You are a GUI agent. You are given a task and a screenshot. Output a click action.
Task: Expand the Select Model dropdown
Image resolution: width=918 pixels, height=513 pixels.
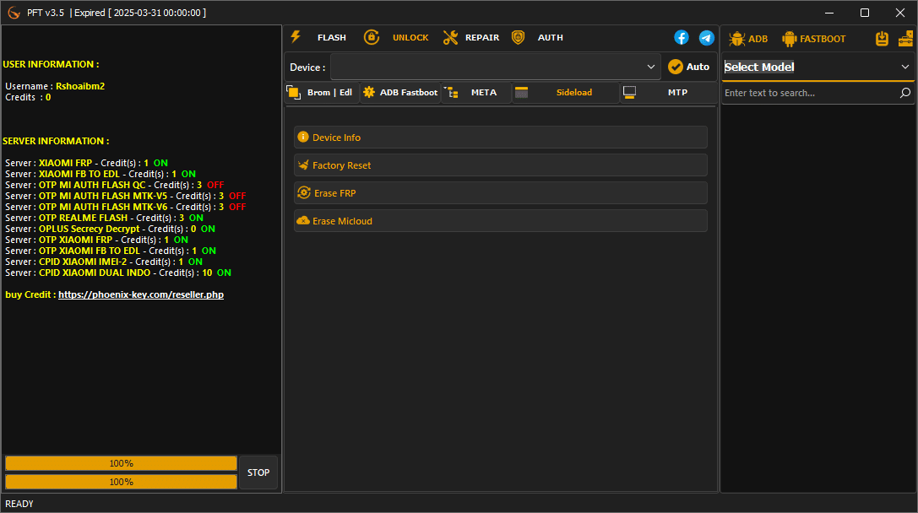(x=818, y=67)
